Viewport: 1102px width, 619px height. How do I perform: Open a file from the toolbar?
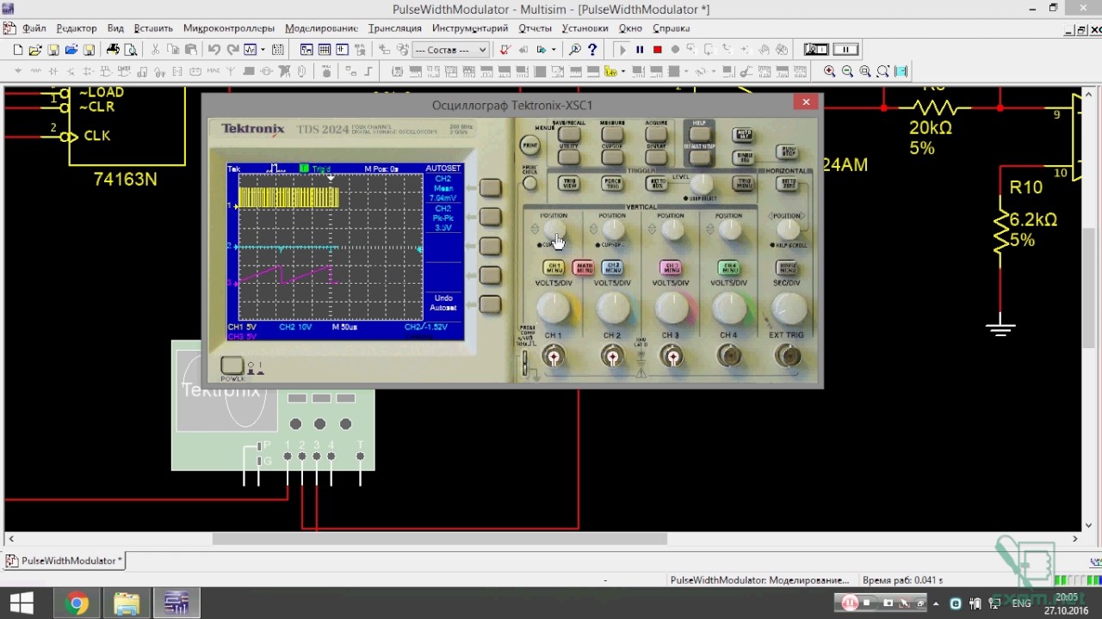click(x=35, y=50)
